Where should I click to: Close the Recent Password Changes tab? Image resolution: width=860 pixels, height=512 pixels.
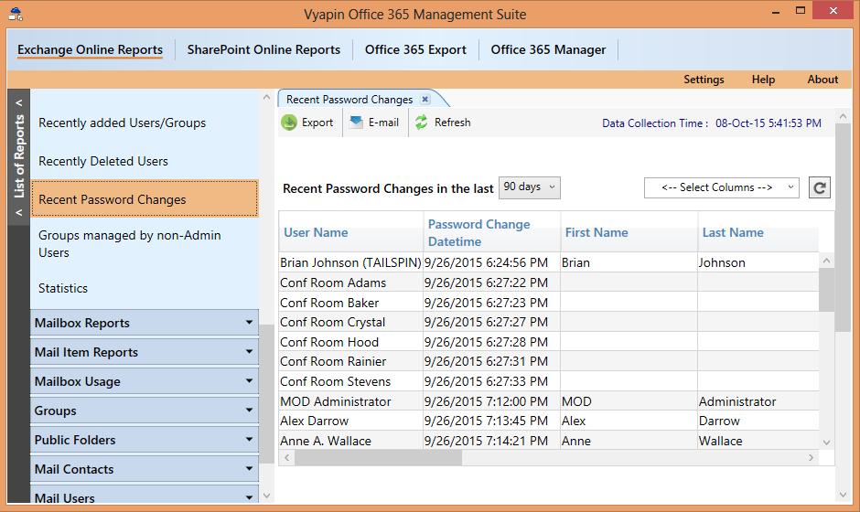(425, 100)
